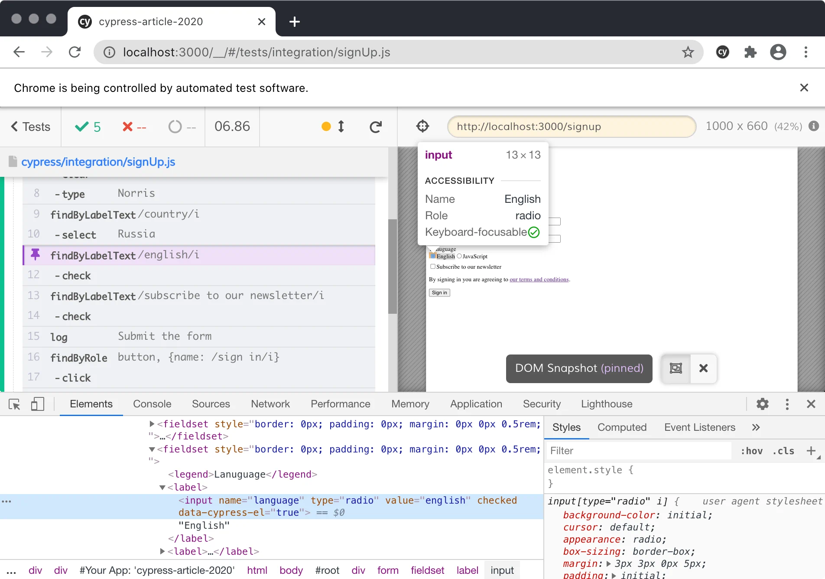Open the signUp.js spec file link
The height and width of the screenshot is (579, 825).
98,162
